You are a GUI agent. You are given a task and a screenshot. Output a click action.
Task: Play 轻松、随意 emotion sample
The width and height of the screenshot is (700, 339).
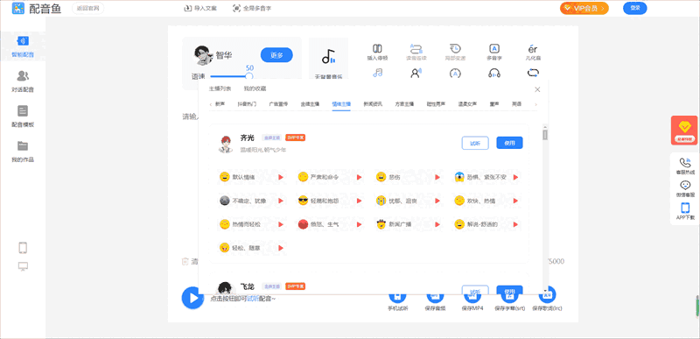coord(281,247)
